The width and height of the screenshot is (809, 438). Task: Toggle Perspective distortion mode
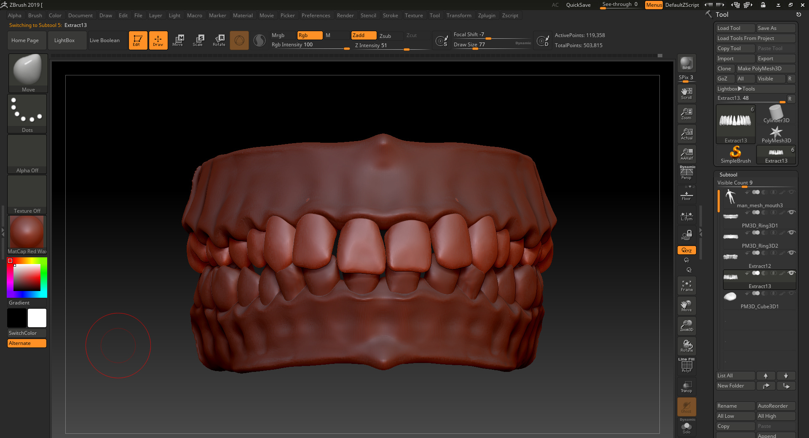click(x=686, y=173)
